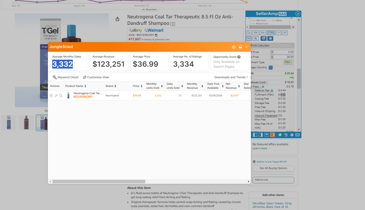Collapse the Profit Calculator section
The width and height of the screenshot is (365, 210).
coord(293,45)
